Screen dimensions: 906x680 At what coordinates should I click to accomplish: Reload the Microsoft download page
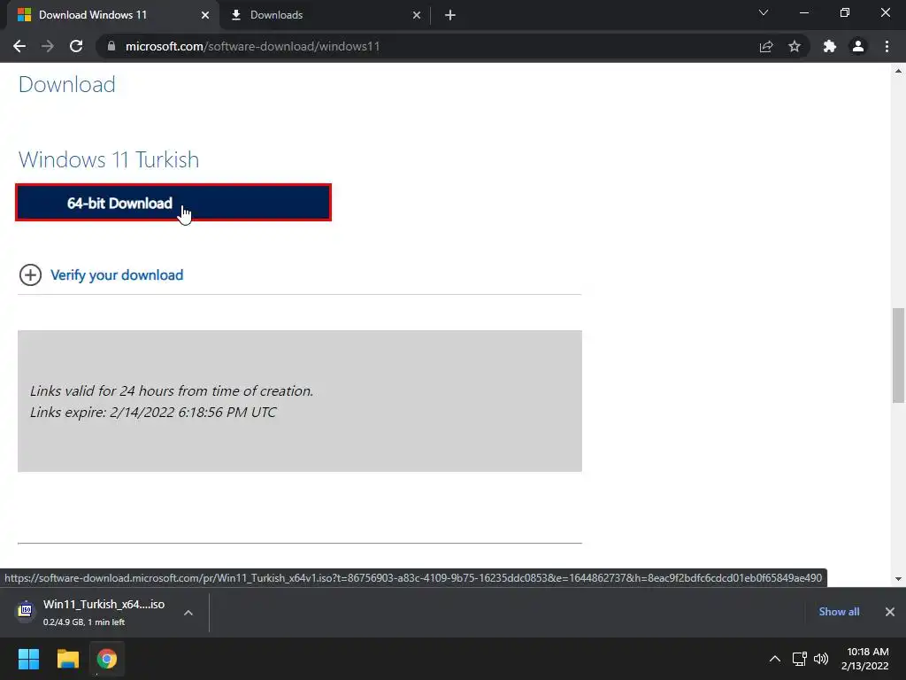(x=76, y=46)
